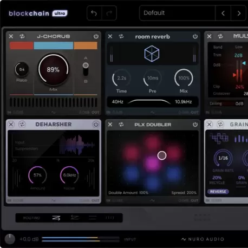Toggle PLX Doubler power button
Screen dimensions: 248x248
click(195, 125)
